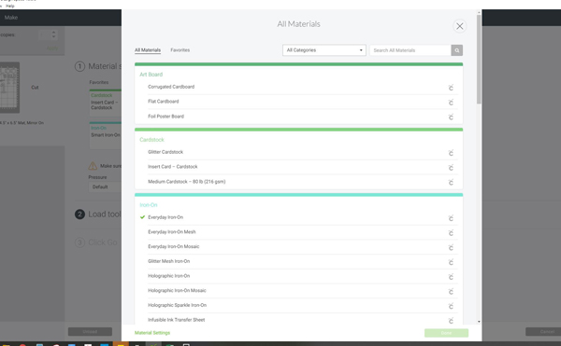The image size is (561, 346).
Task: Click the Search All Materials field
Action: tap(410, 50)
